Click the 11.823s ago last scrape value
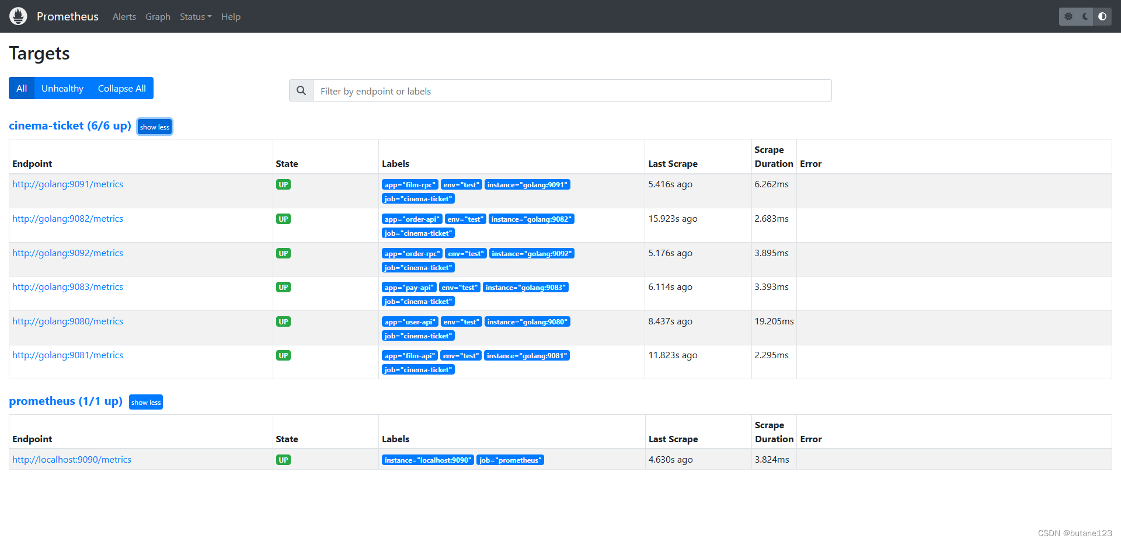 (673, 355)
